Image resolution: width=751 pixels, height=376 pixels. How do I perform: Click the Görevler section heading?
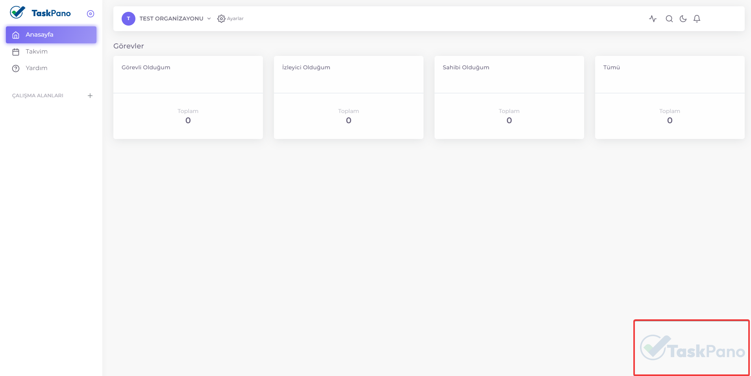[129, 46]
